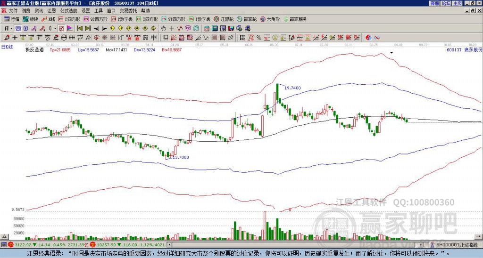The height and width of the screenshot is (258, 483).
Task: Open the 9T四方形 tool
Action: click(174, 19)
